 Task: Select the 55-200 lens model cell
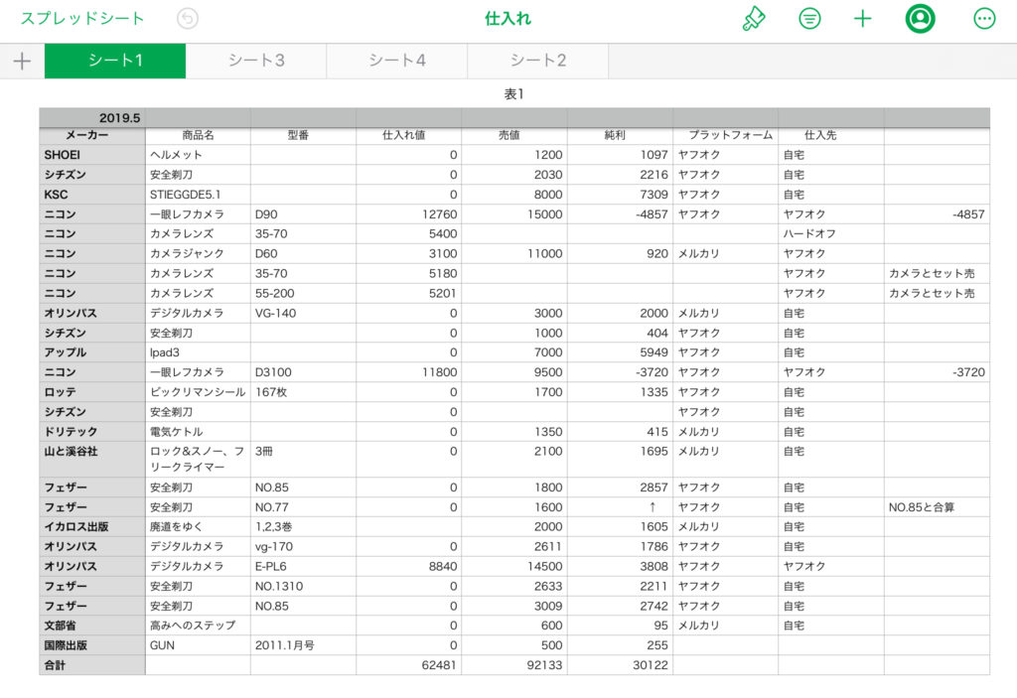pos(303,293)
